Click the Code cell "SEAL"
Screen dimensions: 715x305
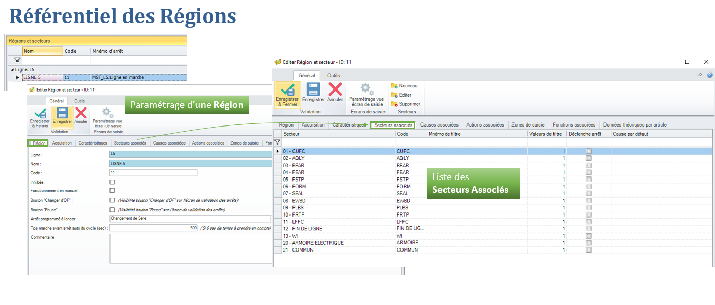tap(411, 193)
